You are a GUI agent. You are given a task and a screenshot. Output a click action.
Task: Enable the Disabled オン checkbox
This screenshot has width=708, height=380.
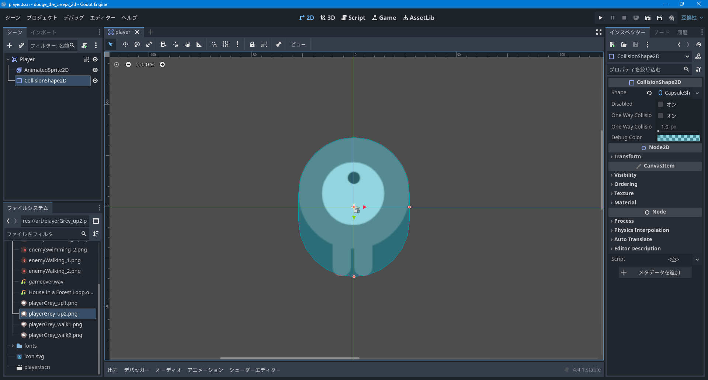tap(660, 104)
